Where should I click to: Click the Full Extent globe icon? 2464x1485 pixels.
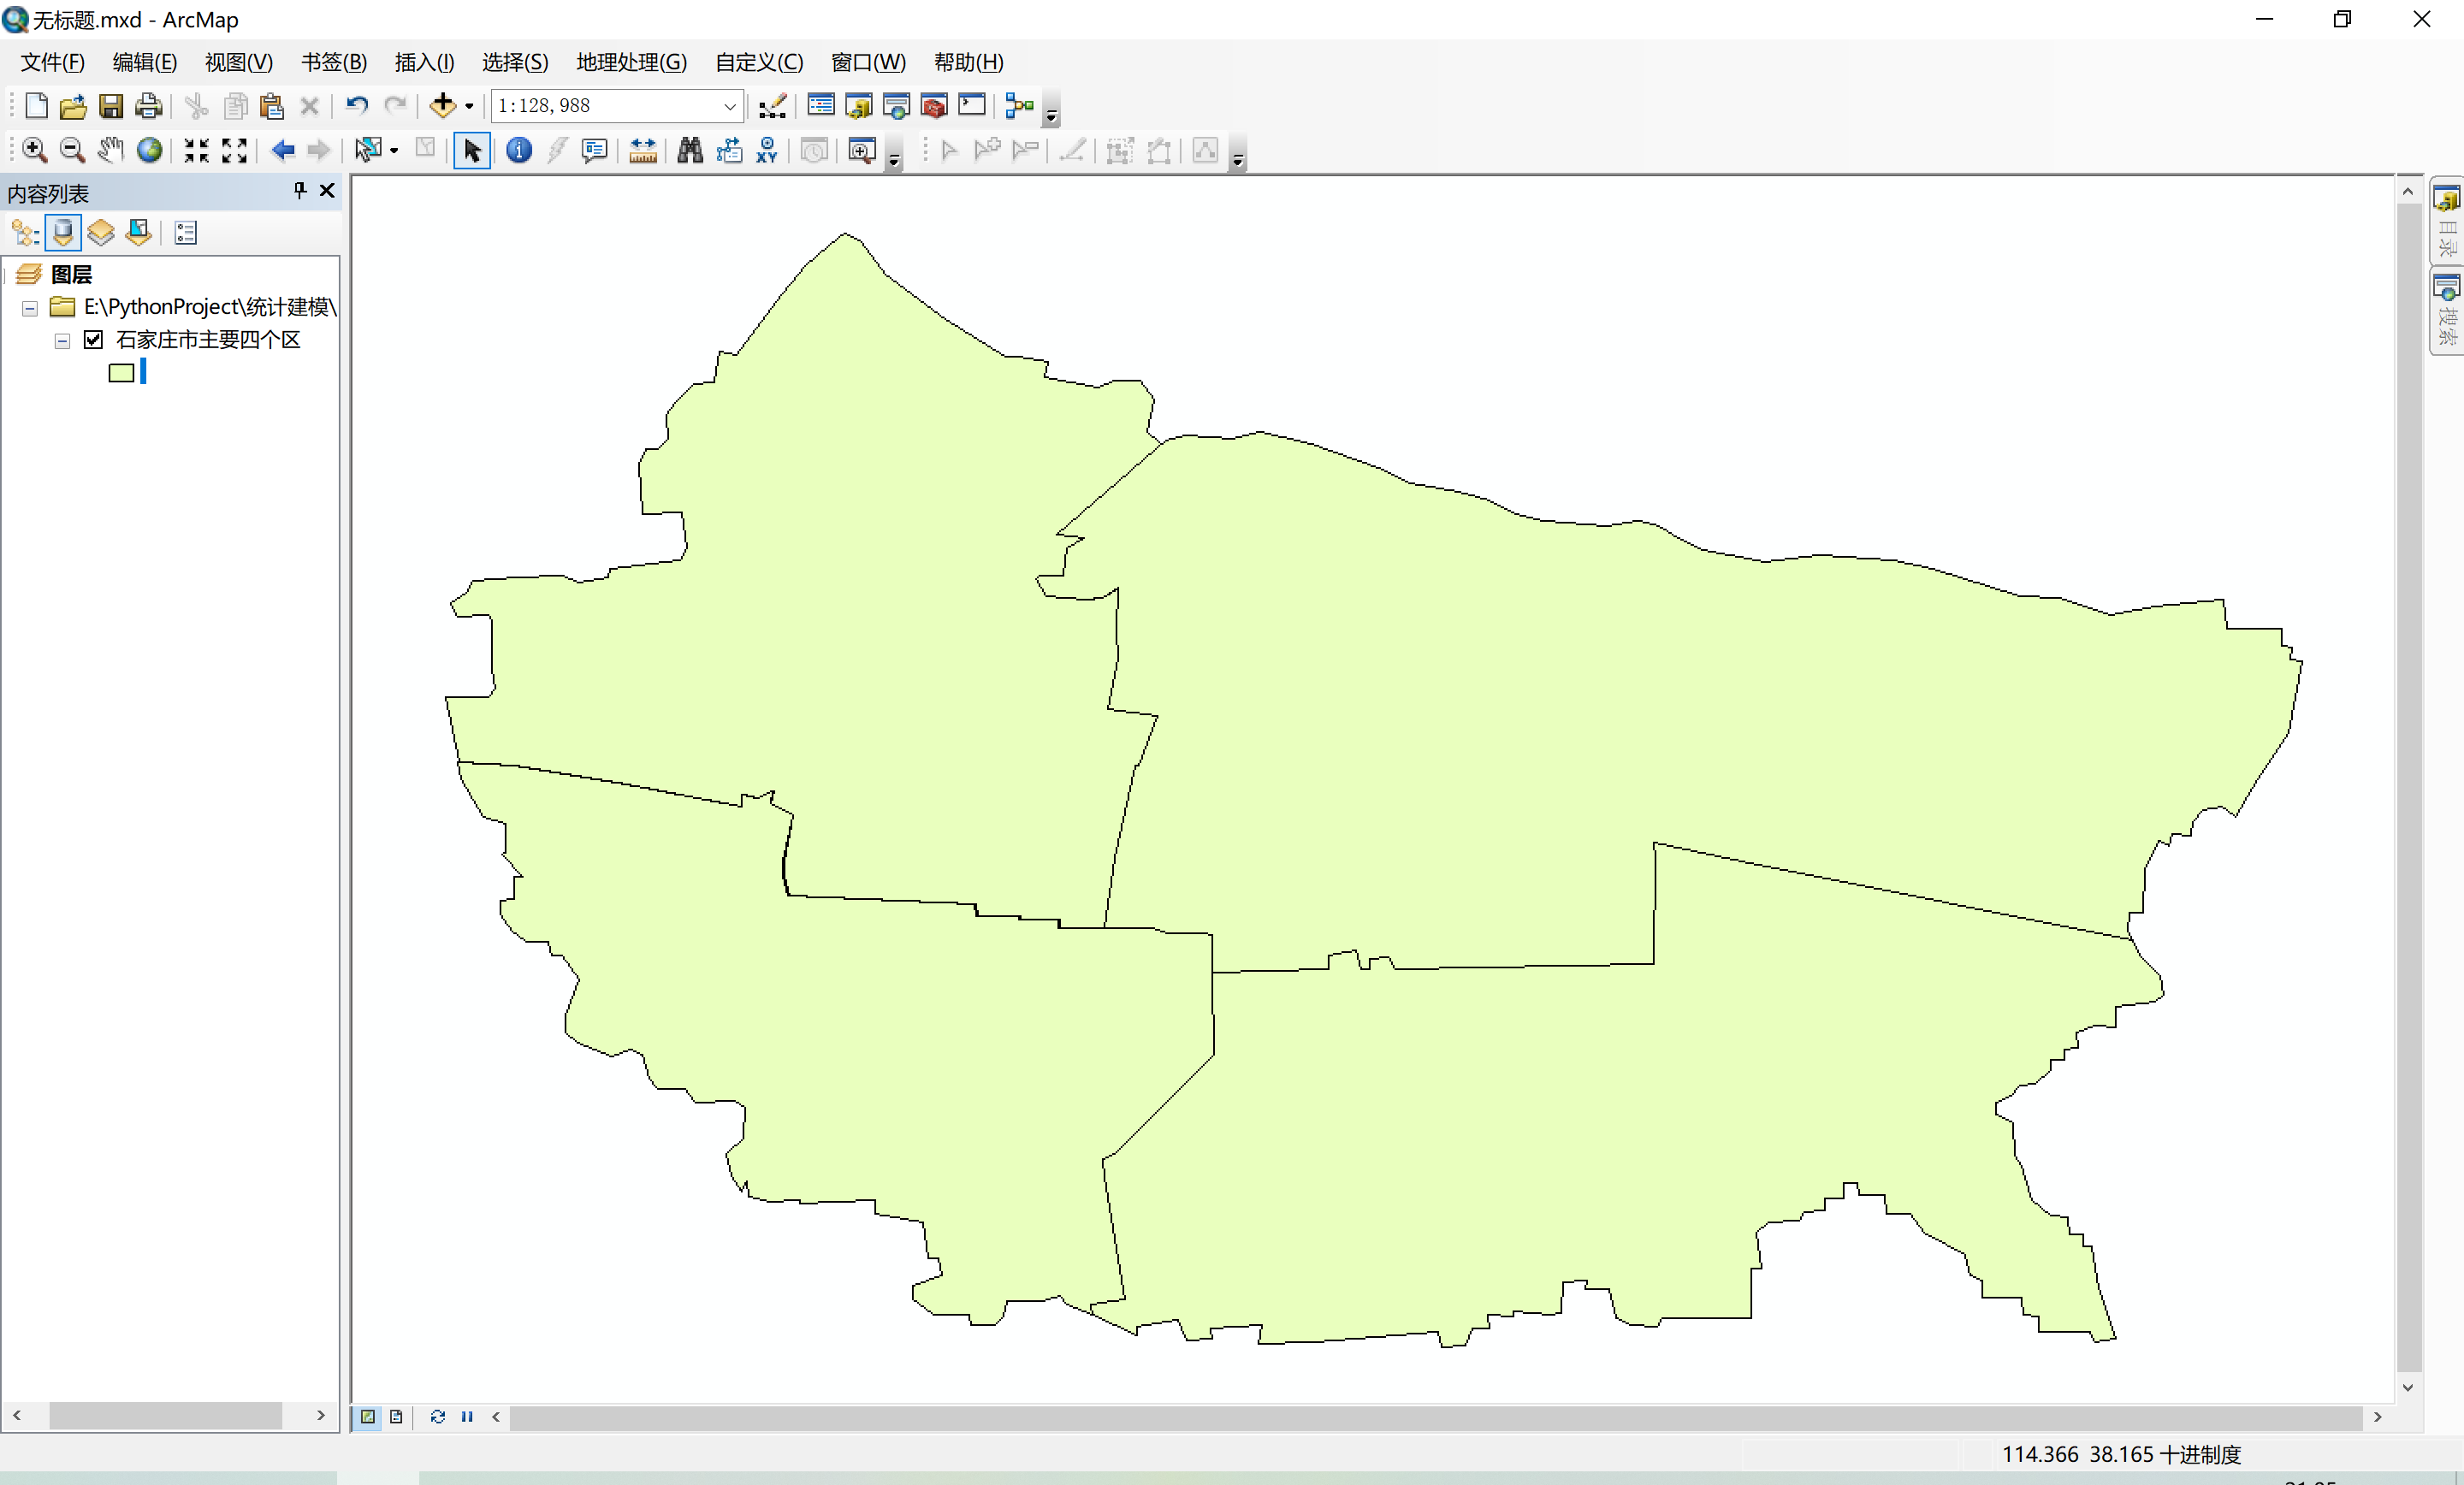pos(150,150)
